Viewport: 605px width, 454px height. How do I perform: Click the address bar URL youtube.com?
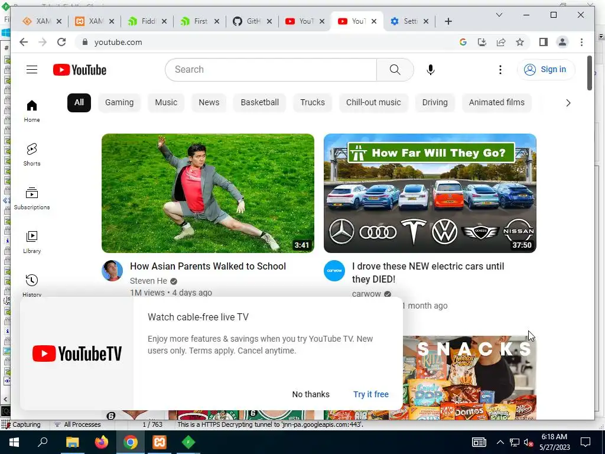click(x=118, y=42)
